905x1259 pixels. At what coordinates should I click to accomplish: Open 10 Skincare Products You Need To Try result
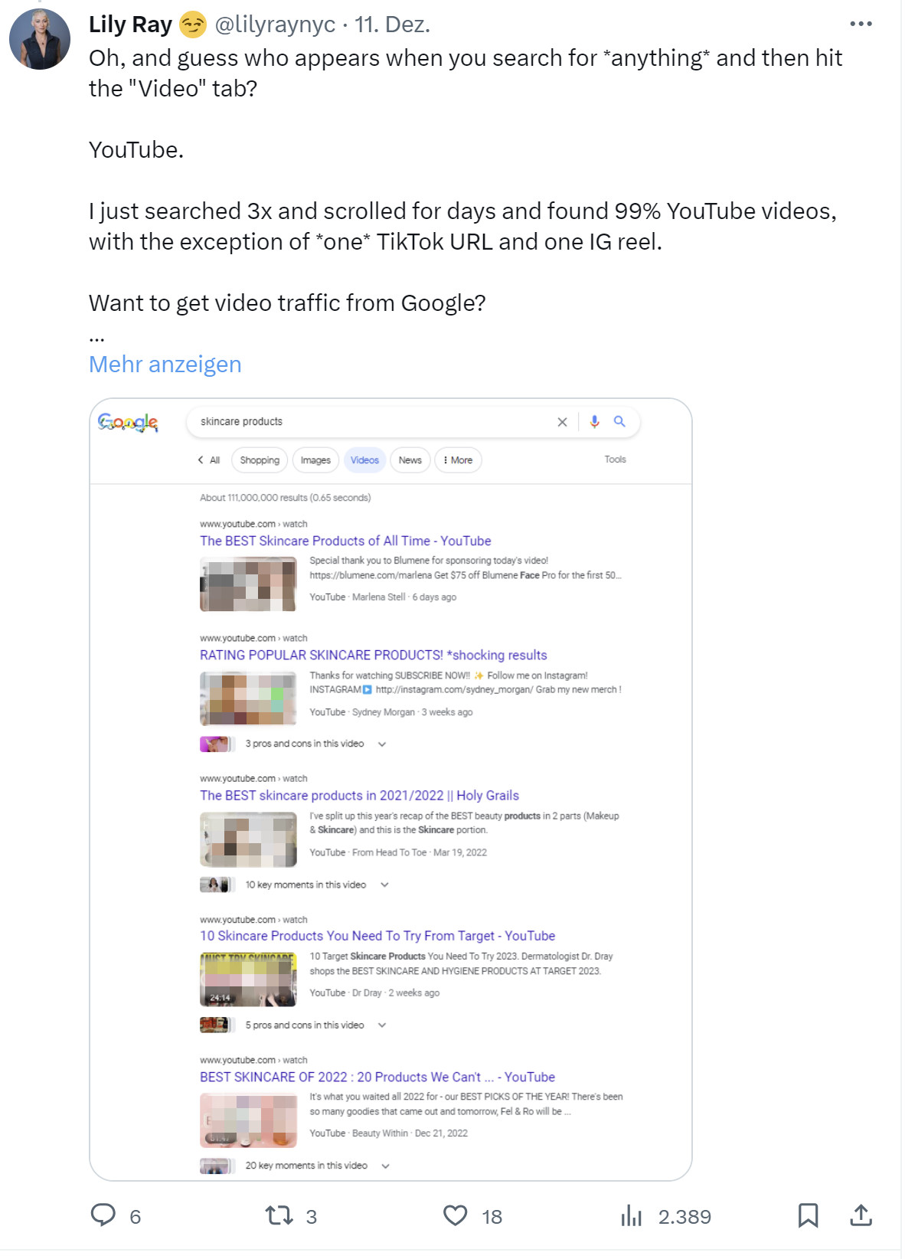[377, 936]
